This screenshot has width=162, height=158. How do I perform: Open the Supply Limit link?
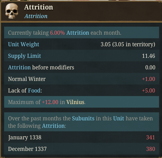coord(24,56)
